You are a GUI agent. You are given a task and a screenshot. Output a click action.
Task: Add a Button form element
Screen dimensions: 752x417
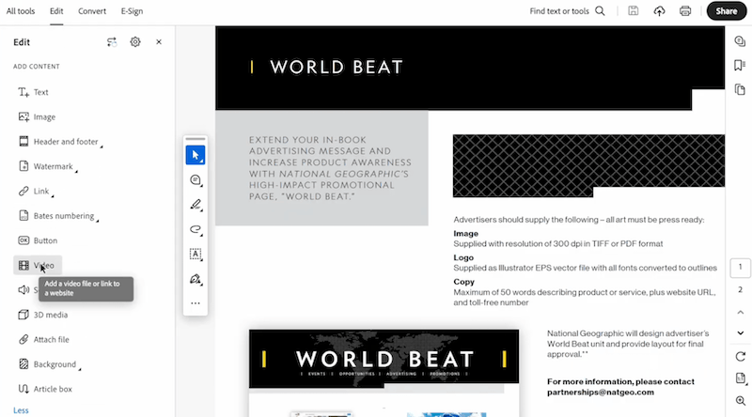pos(38,240)
